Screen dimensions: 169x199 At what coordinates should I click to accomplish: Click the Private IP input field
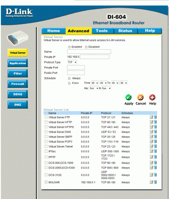tap(95, 57)
